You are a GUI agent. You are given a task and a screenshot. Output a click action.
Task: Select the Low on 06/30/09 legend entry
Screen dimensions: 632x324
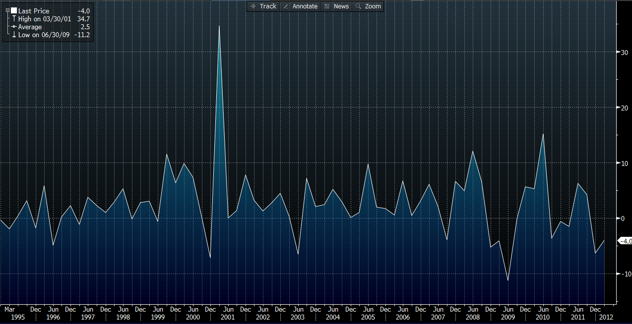[x=44, y=36]
